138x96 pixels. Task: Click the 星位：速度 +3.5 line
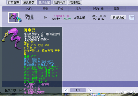(x=34, y=78)
